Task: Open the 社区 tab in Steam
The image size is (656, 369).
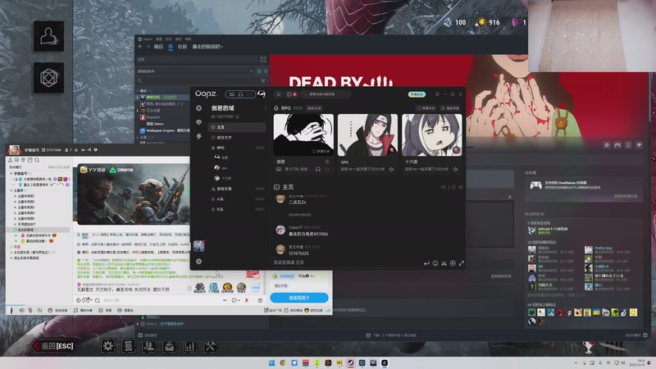Action: pos(182,47)
